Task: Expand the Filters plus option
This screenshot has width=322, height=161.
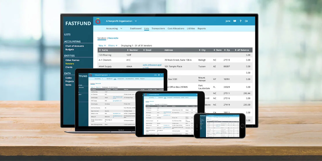Action: coord(113,46)
